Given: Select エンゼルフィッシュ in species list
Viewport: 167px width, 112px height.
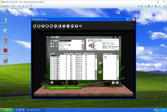Looking at the screenshot, I should pos(70,41).
